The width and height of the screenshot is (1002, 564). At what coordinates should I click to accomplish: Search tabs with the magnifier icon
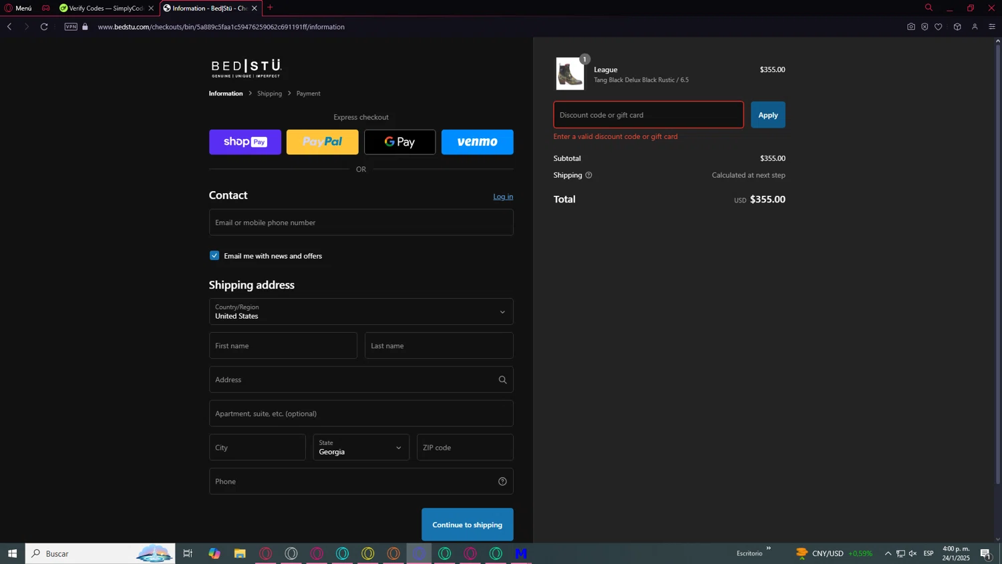click(x=929, y=7)
